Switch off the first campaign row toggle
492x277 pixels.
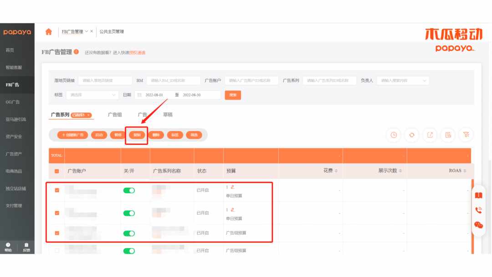click(129, 190)
